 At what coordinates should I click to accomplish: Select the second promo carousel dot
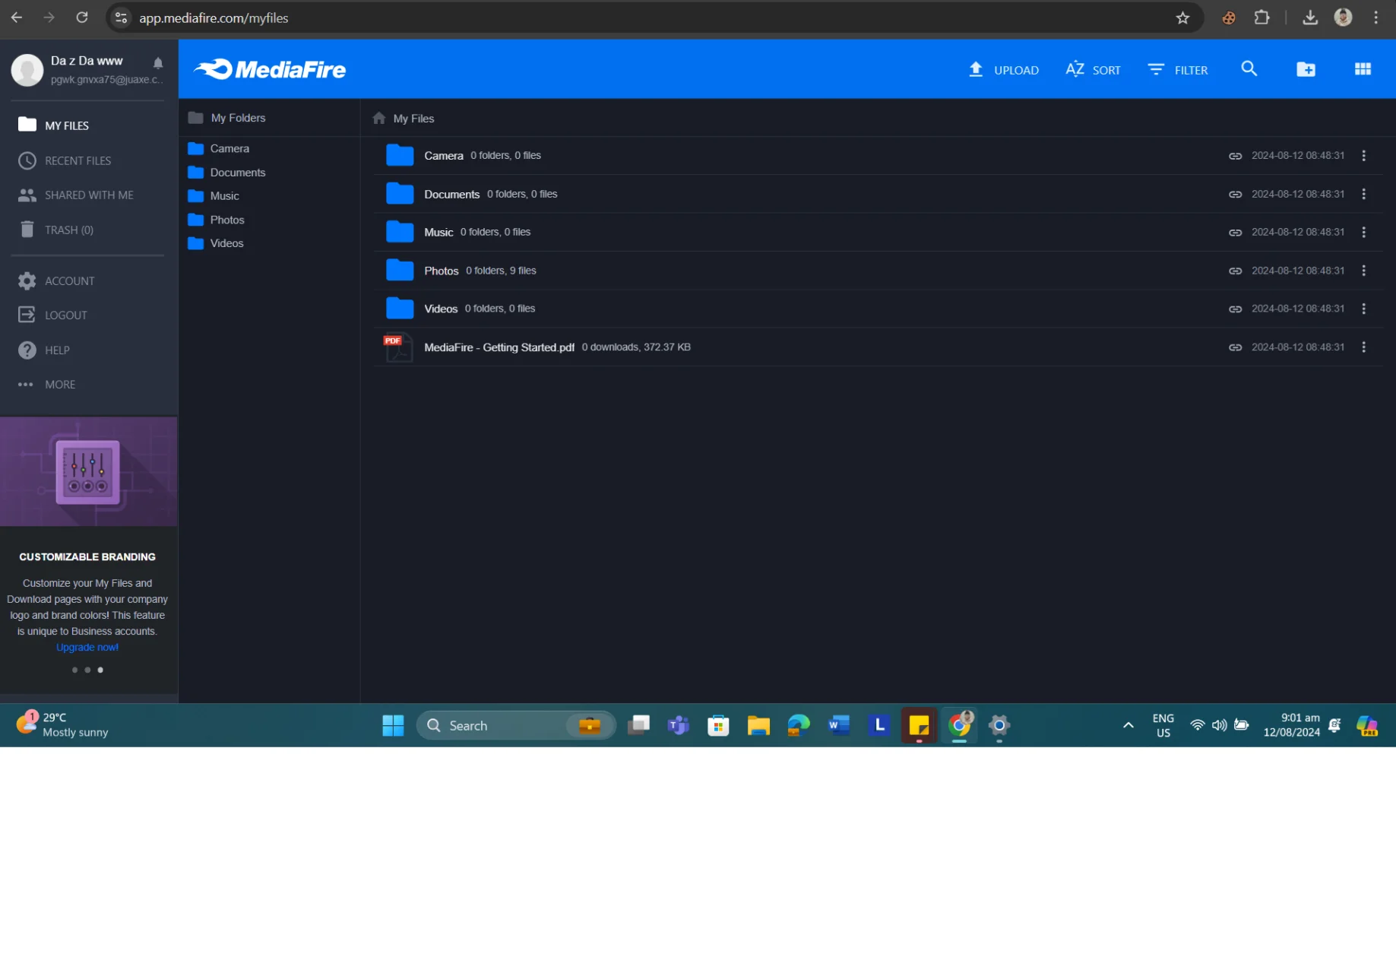point(87,670)
